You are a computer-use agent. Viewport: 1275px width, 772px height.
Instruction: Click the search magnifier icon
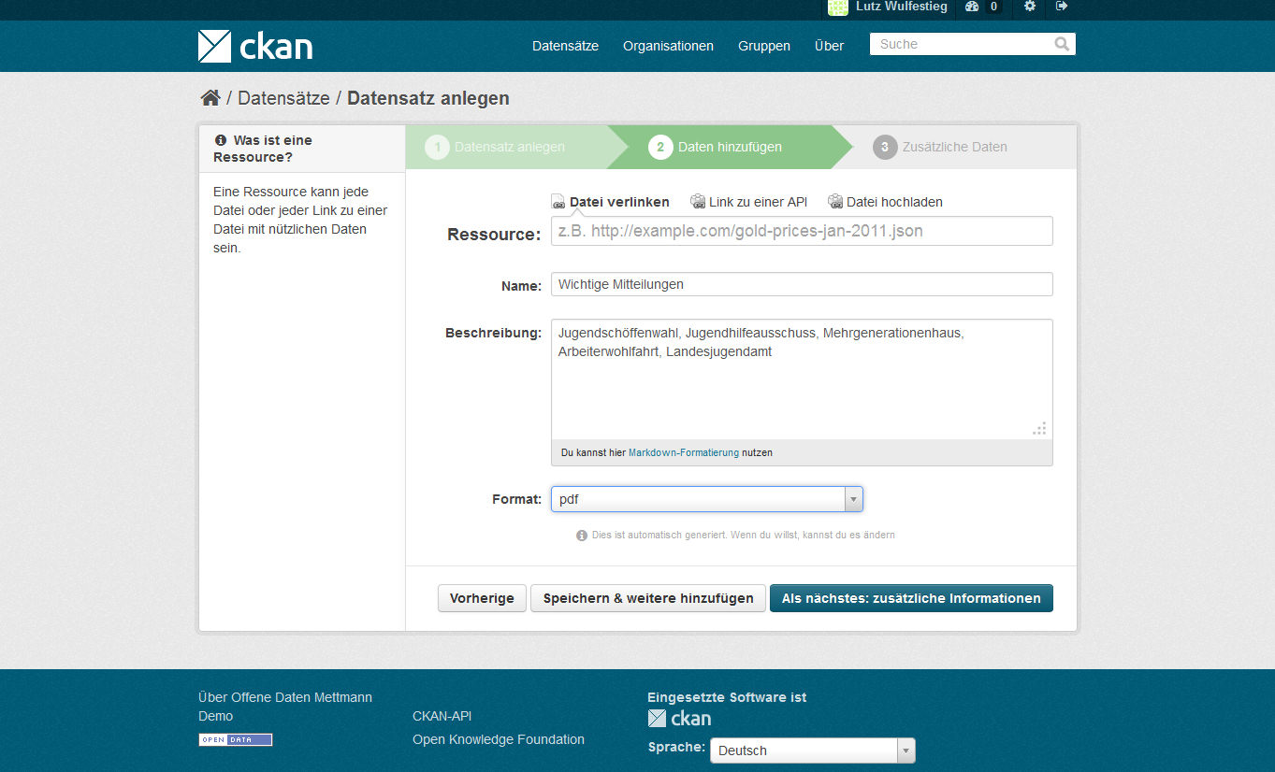tap(1061, 44)
